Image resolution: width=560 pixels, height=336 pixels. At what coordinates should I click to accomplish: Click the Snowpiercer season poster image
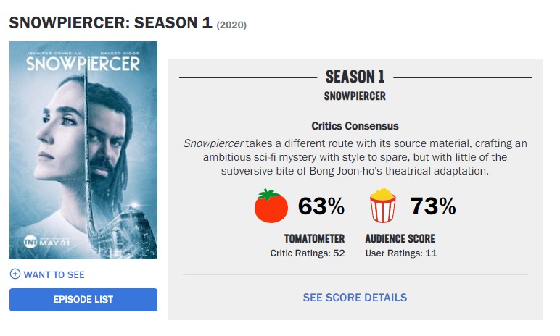(83, 150)
